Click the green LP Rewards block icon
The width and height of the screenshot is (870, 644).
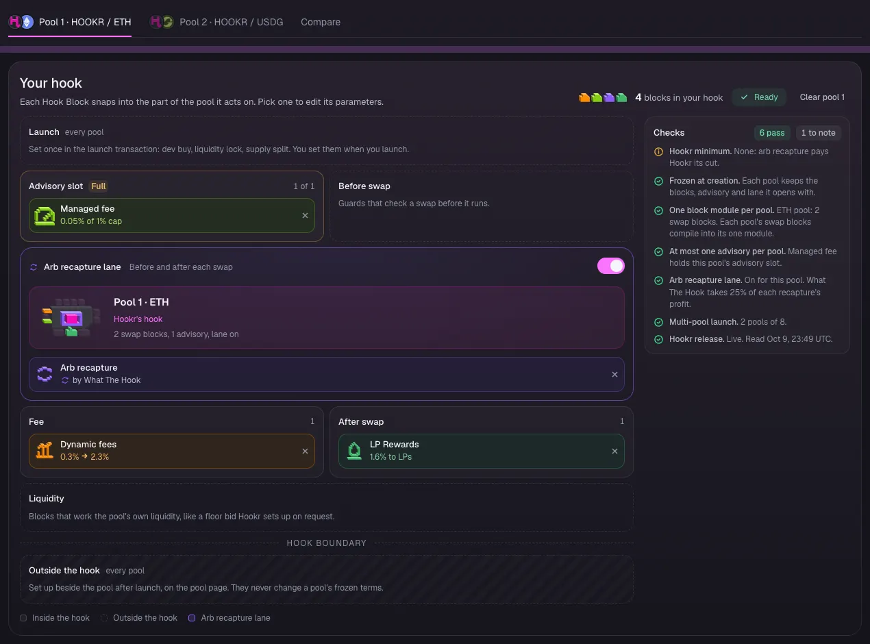354,451
